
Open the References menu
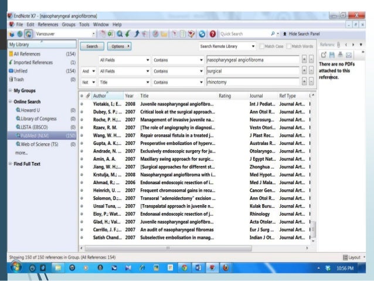(x=48, y=25)
